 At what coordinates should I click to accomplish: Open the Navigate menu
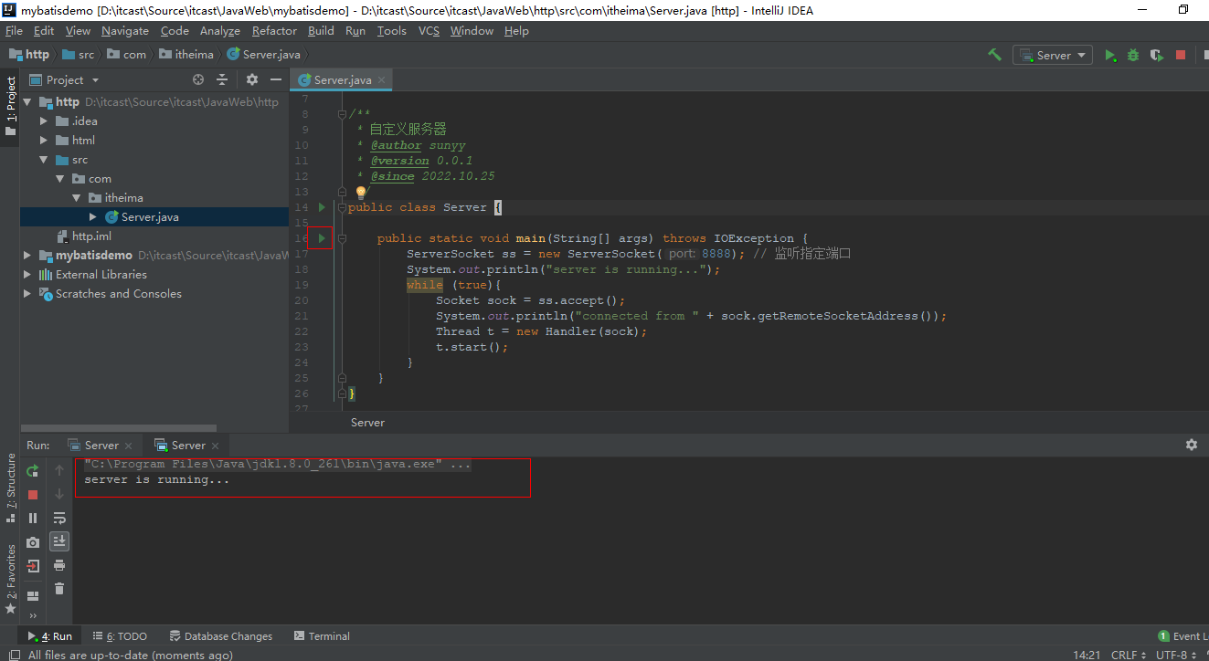[x=125, y=31]
